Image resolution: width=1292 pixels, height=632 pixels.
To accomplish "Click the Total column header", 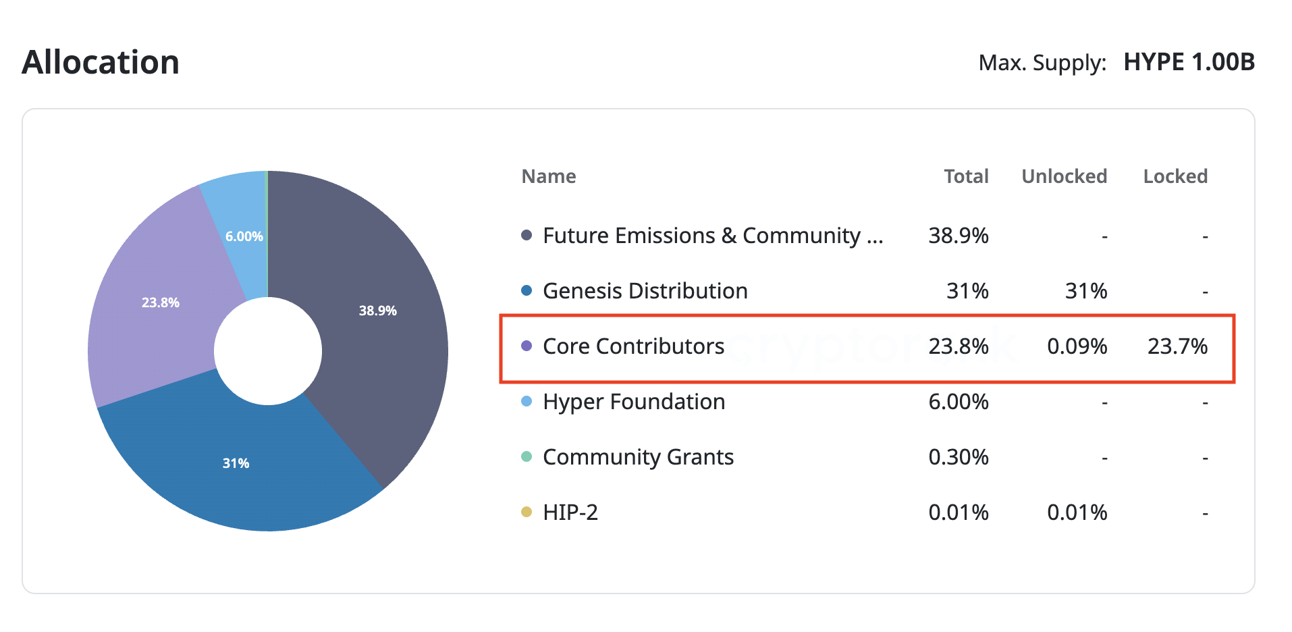I will pos(965,176).
